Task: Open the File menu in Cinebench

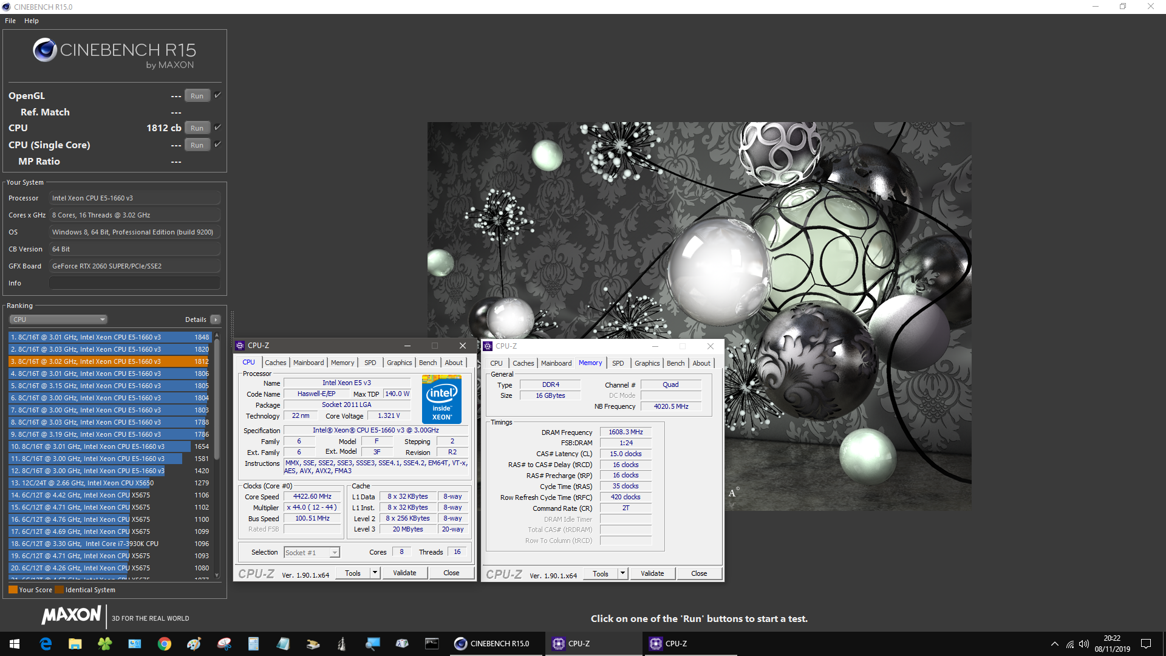Action: click(10, 21)
